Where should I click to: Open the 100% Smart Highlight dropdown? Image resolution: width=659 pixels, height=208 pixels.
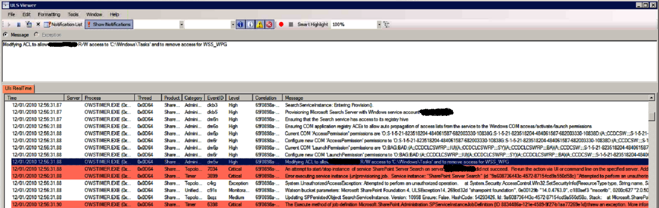[x=379, y=24]
